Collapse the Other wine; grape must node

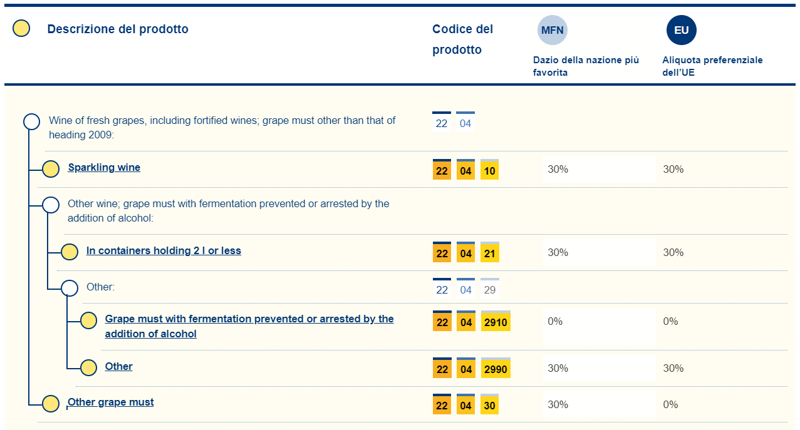(x=51, y=205)
